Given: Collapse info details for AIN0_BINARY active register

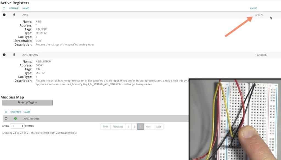Looking at the screenshot, I should tap(4, 55).
